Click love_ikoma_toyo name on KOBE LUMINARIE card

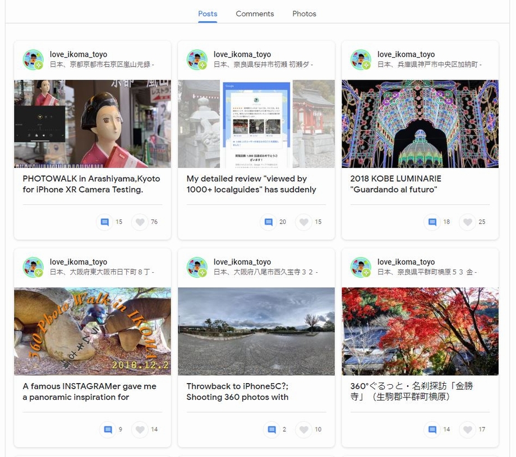click(406, 54)
